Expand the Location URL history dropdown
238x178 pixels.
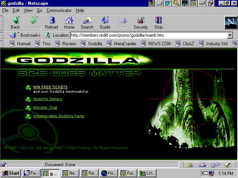click(230, 35)
